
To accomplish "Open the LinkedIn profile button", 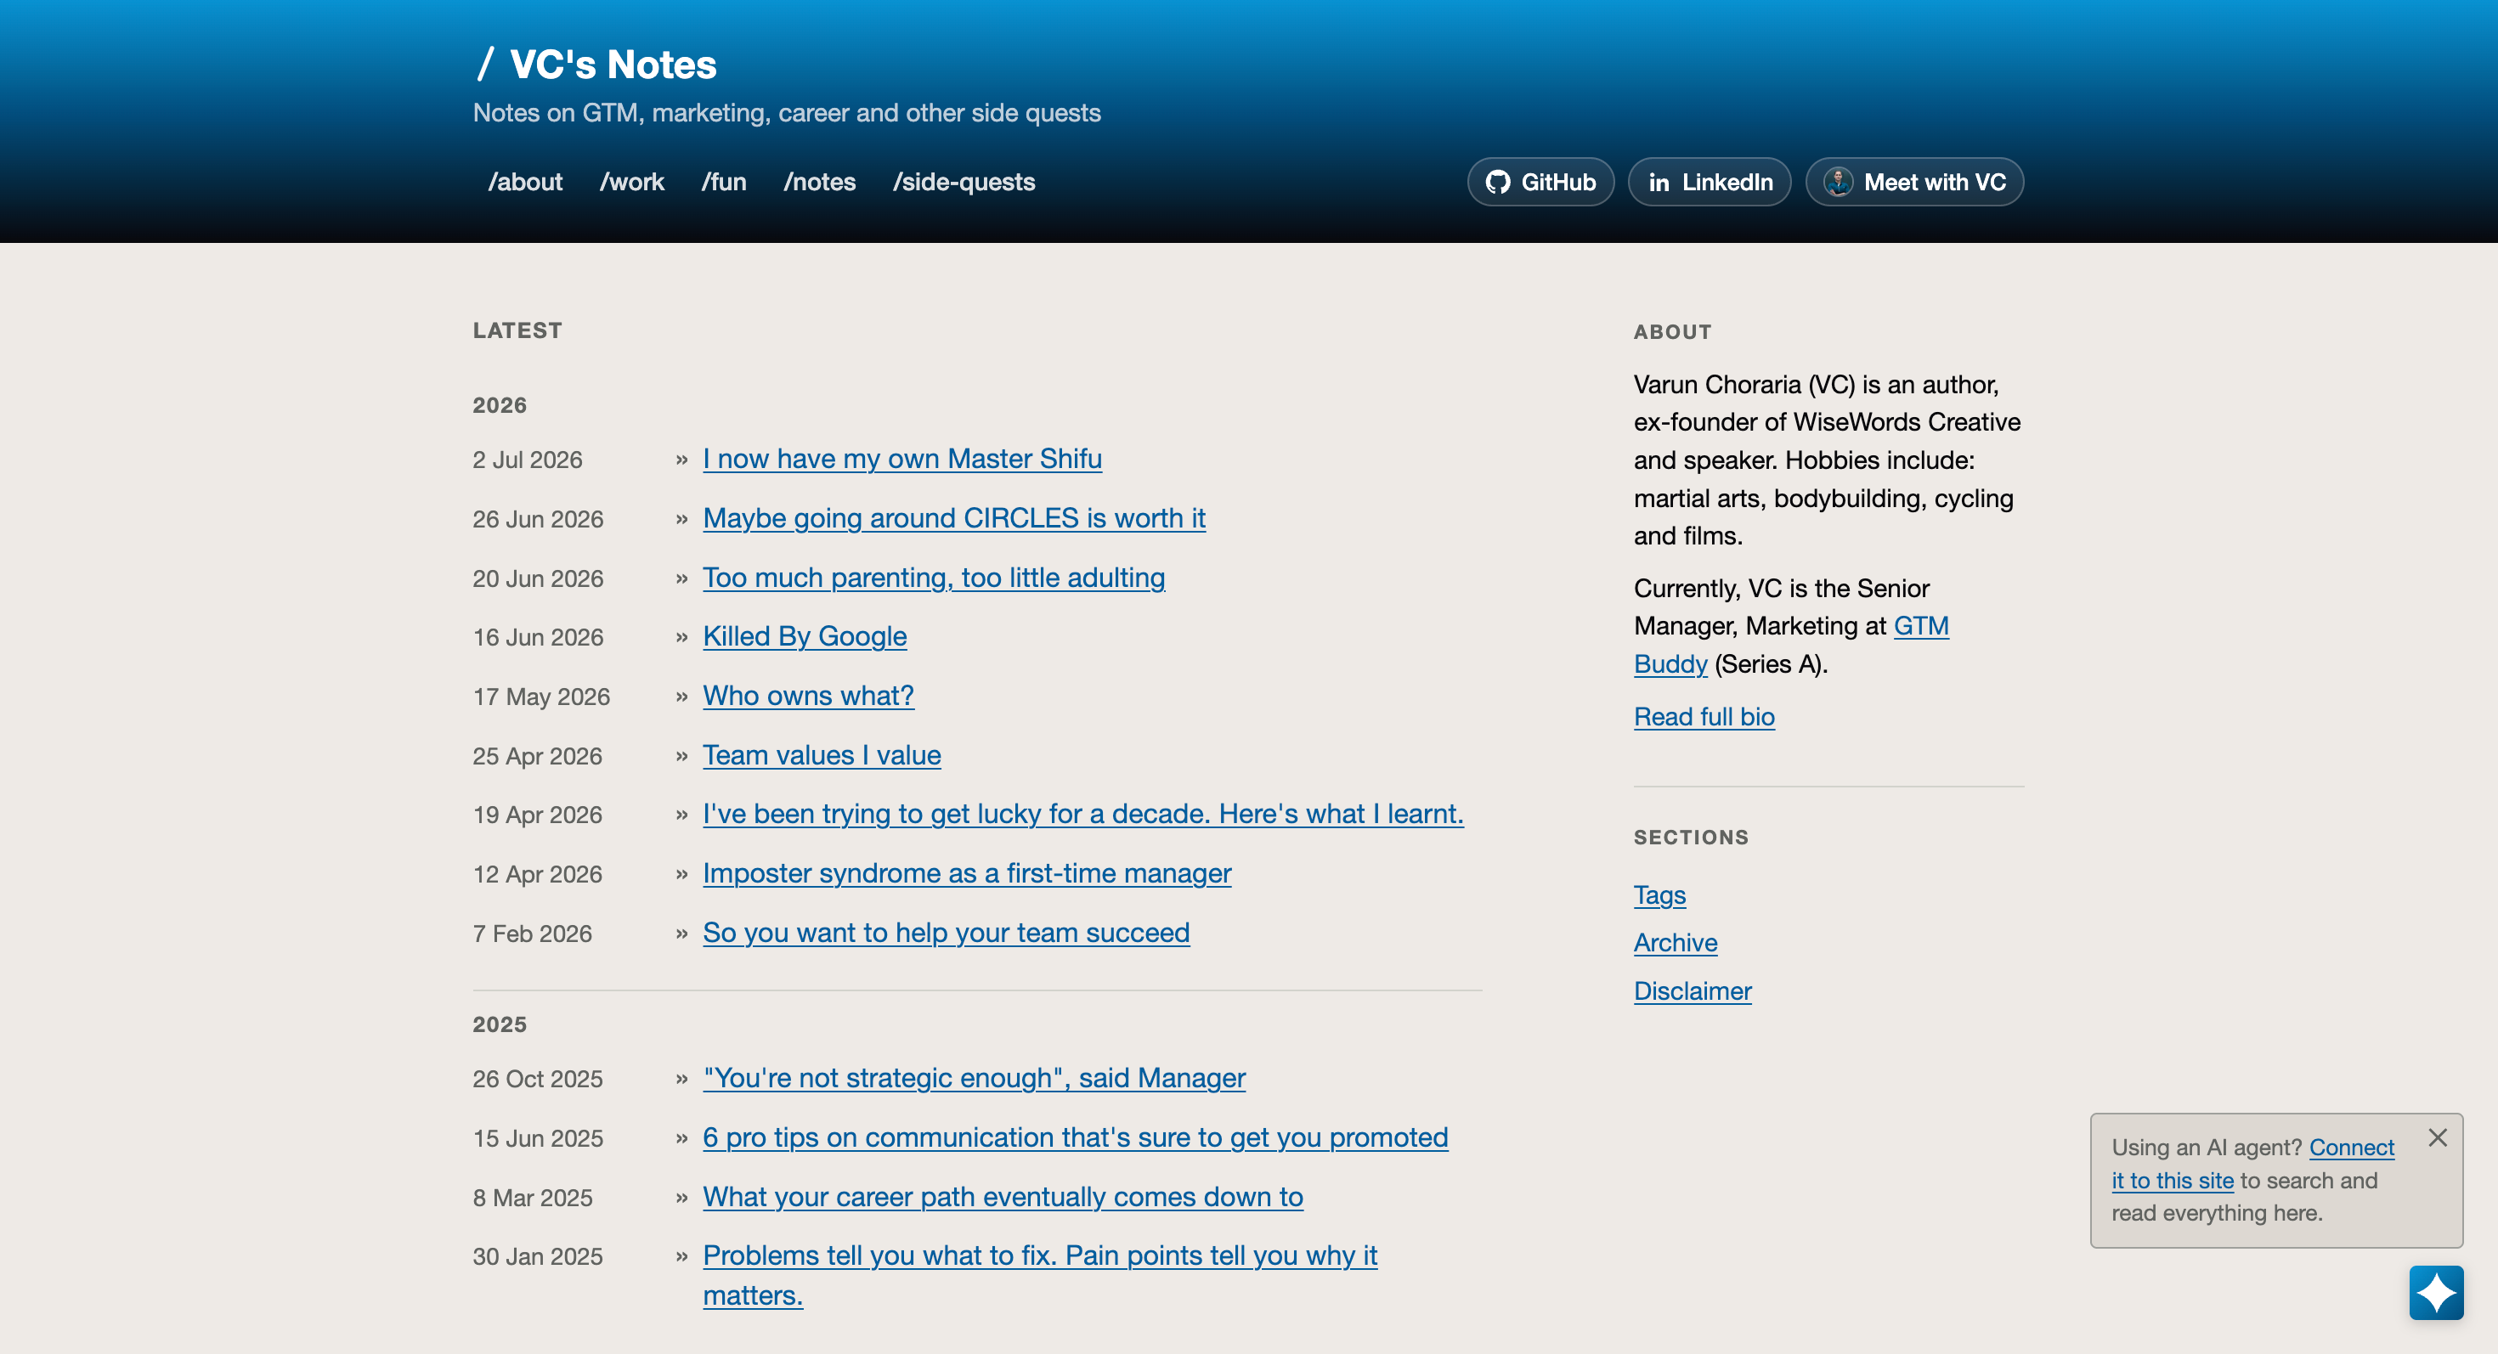I will tap(1709, 183).
